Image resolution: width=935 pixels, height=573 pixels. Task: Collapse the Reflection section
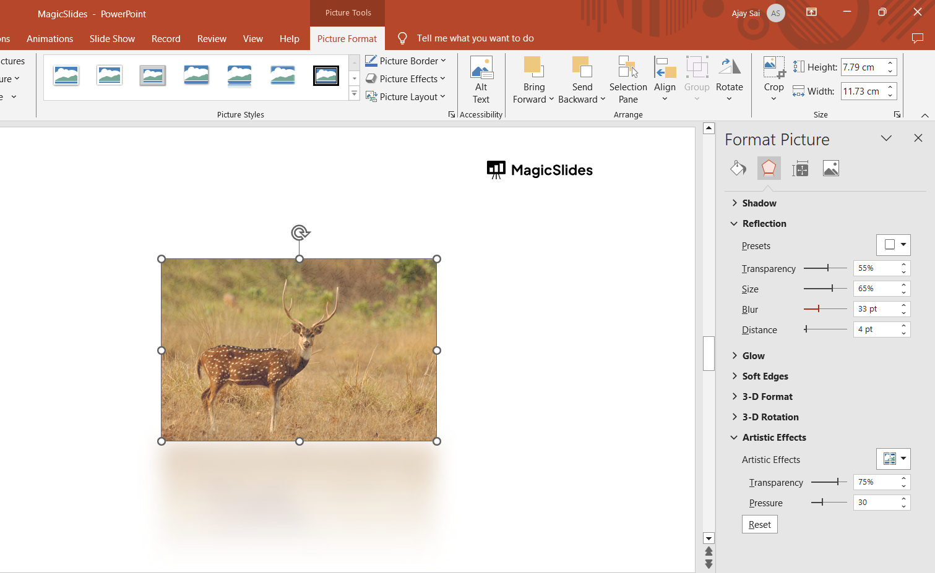[762, 223]
